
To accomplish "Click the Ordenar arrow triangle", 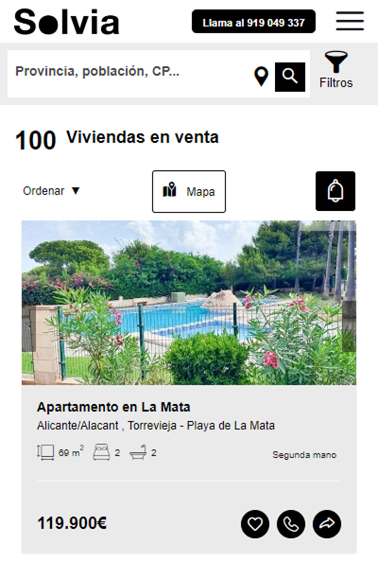I will pyautogui.click(x=76, y=191).
